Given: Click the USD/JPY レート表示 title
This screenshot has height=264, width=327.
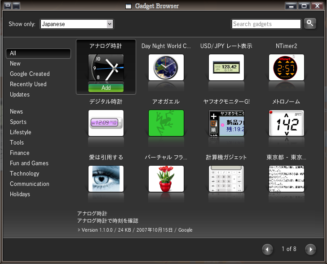Looking at the screenshot, I should pyautogui.click(x=226, y=46).
